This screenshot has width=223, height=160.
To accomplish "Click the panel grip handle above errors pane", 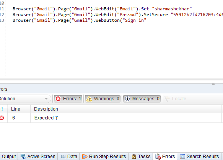I will point(213,84).
